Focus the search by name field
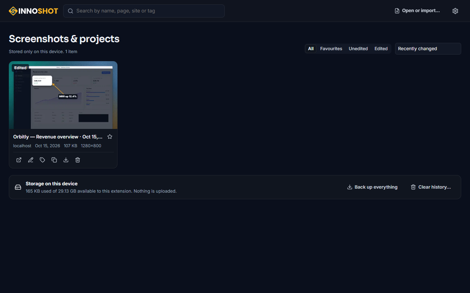 click(144, 11)
